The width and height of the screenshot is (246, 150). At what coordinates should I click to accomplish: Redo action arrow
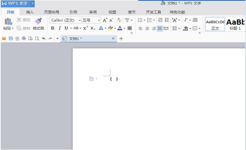[x=50, y=39]
